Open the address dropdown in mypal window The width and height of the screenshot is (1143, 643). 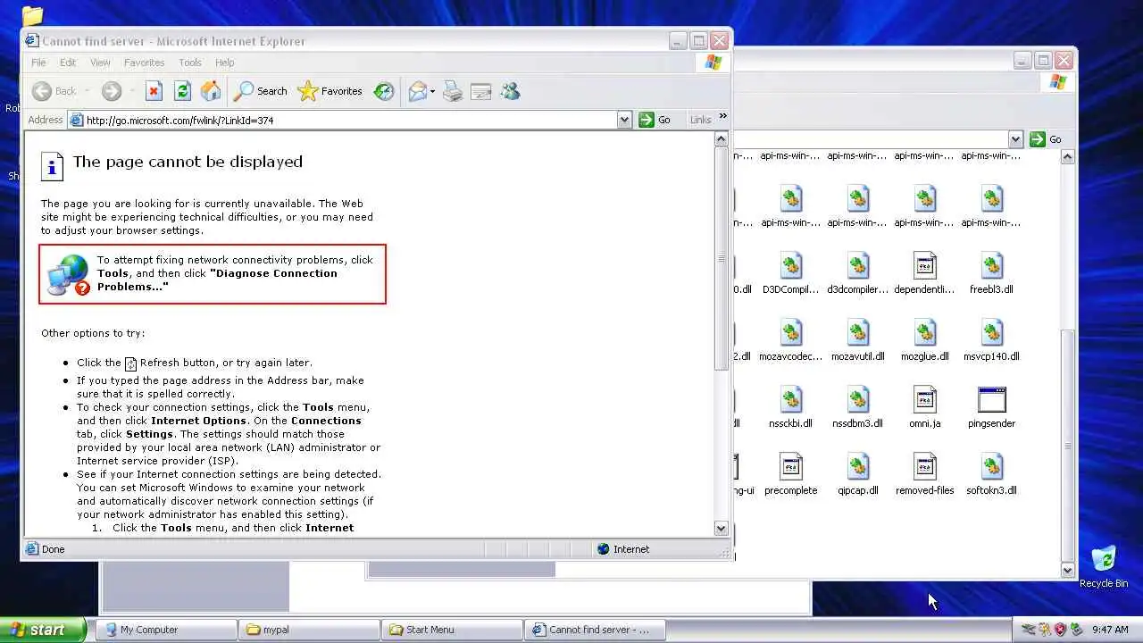point(1015,139)
